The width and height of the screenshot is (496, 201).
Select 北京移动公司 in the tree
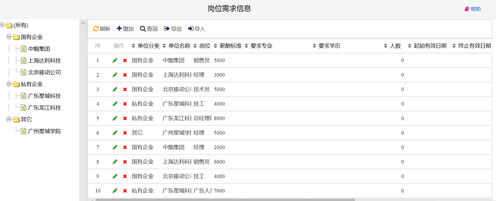(x=44, y=72)
